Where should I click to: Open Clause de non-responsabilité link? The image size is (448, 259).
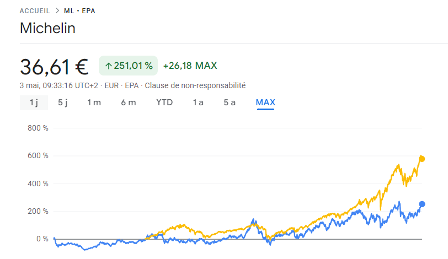coord(195,85)
